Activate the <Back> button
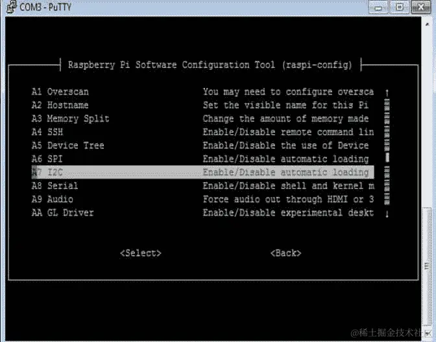Image resolution: width=436 pixels, height=342 pixels. (x=286, y=253)
